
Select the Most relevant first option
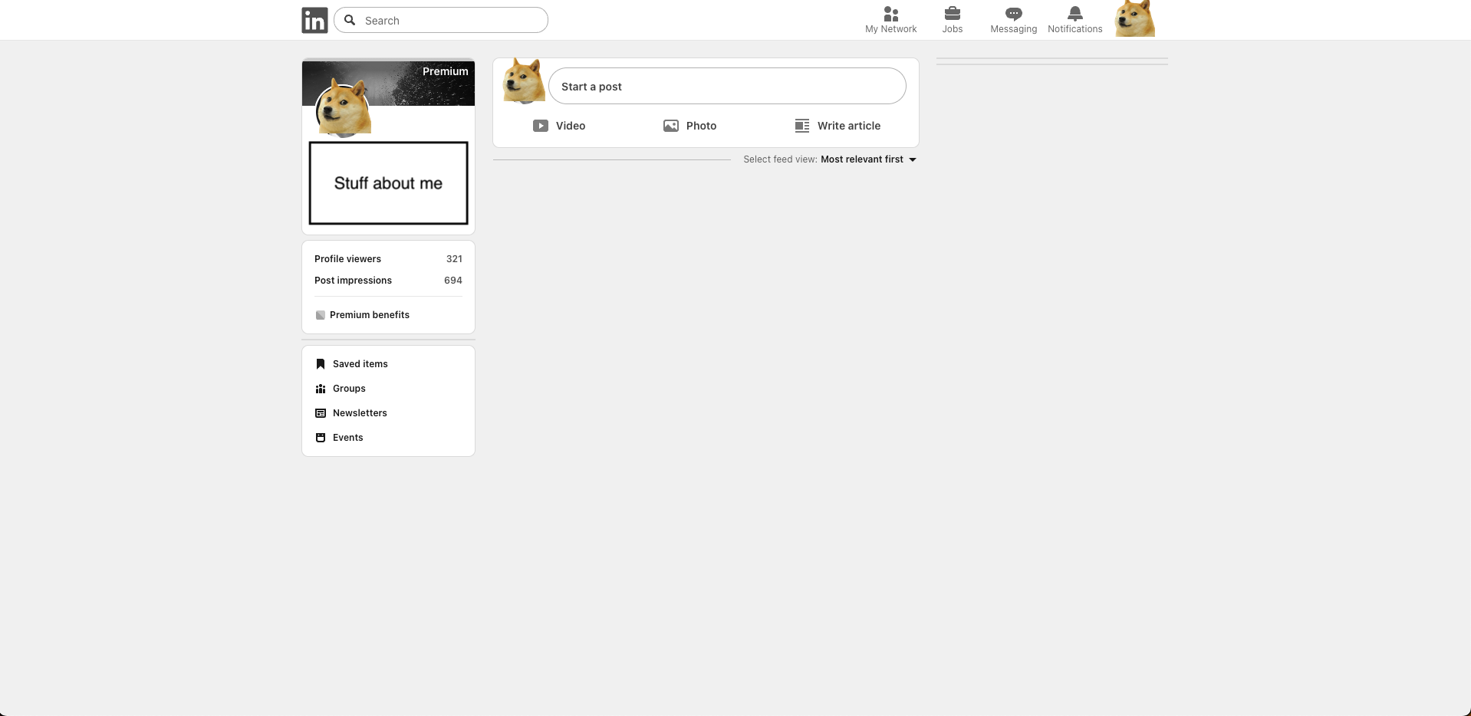862,159
